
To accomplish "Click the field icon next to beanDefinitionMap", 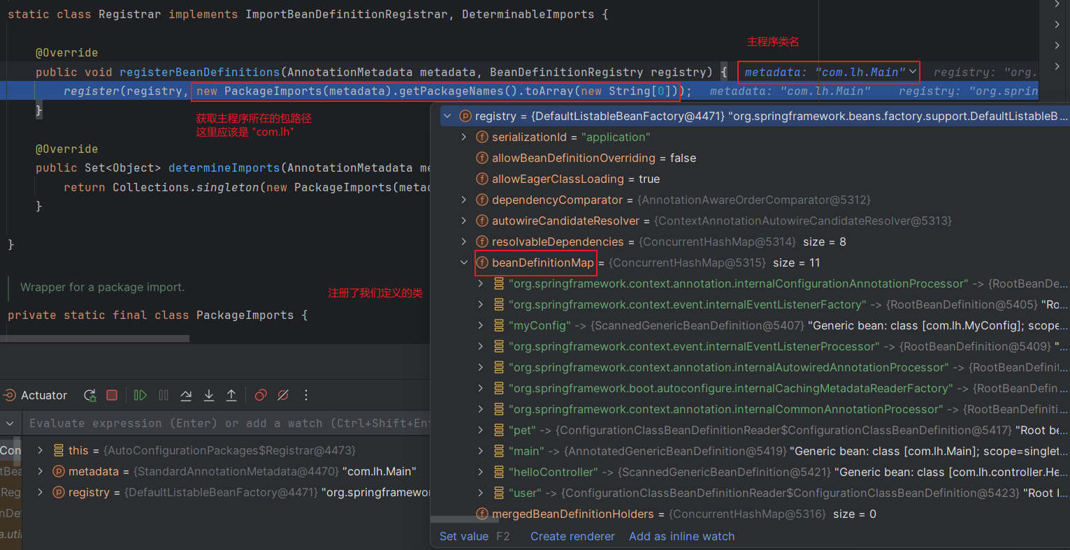I will click(482, 262).
